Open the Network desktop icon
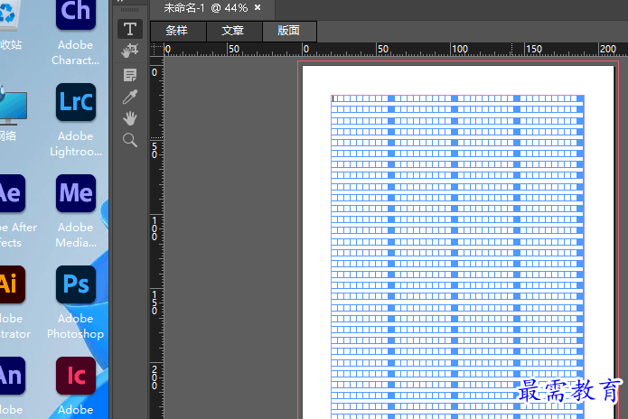628x419 pixels. 11,112
